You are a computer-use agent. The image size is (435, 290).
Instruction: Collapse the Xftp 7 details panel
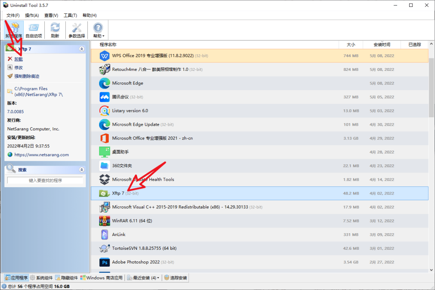coord(81,49)
